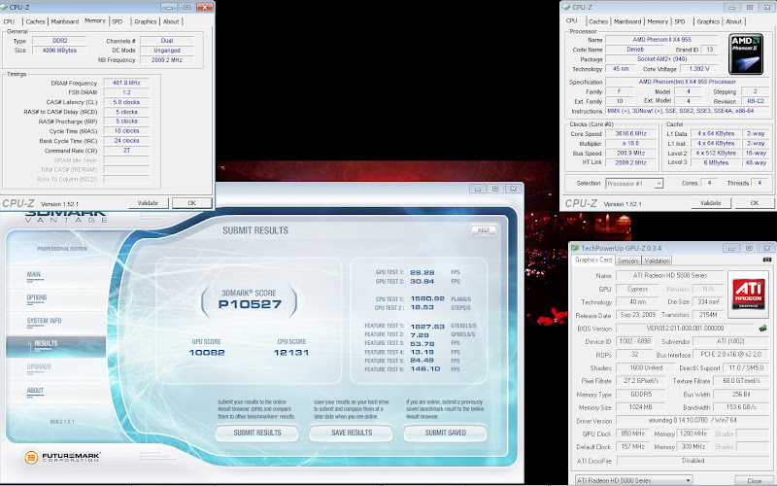Select Caches tab in the CPU-Z processor window
Viewport: 777px width, 486px height.
click(x=598, y=21)
